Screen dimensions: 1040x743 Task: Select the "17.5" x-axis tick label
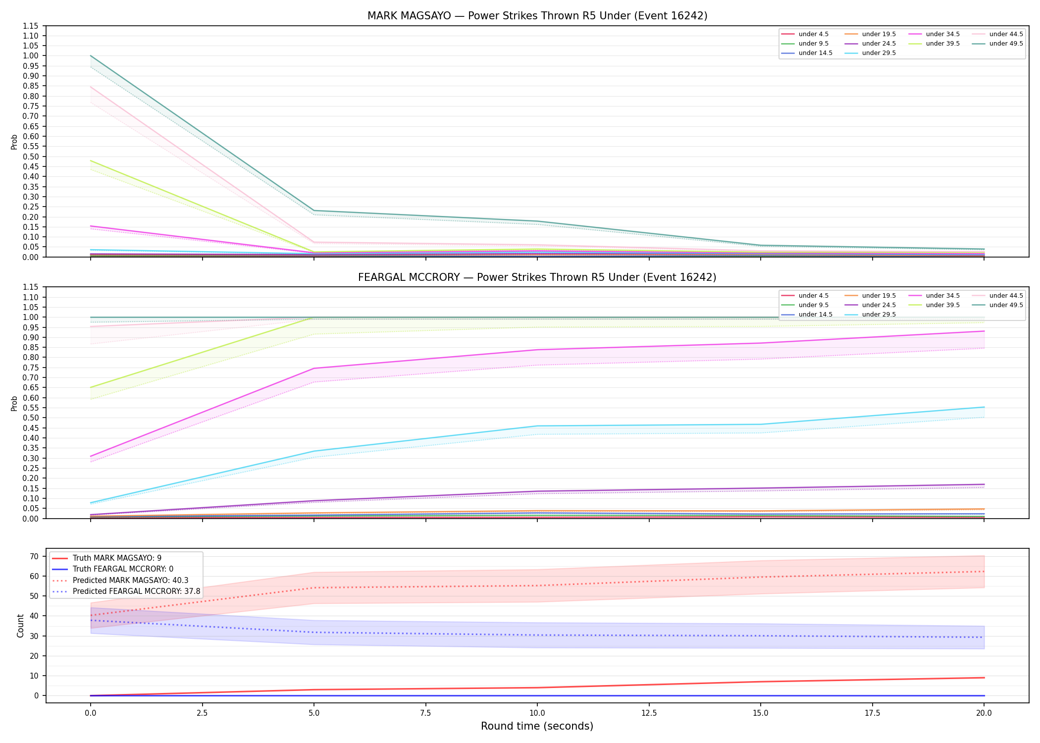[872, 713]
